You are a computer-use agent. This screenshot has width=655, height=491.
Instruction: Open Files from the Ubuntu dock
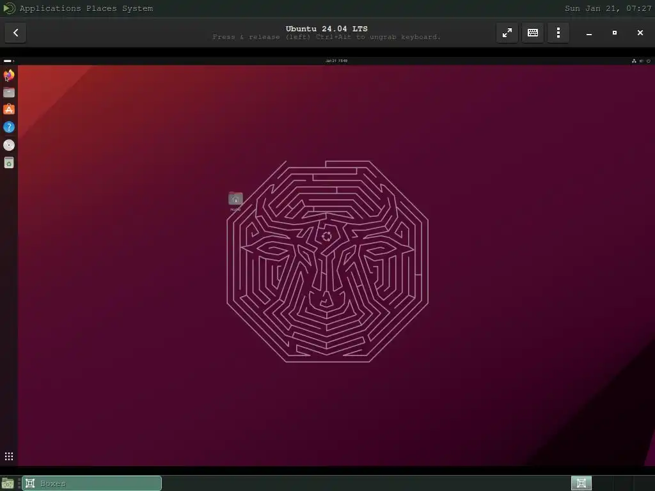pyautogui.click(x=9, y=92)
